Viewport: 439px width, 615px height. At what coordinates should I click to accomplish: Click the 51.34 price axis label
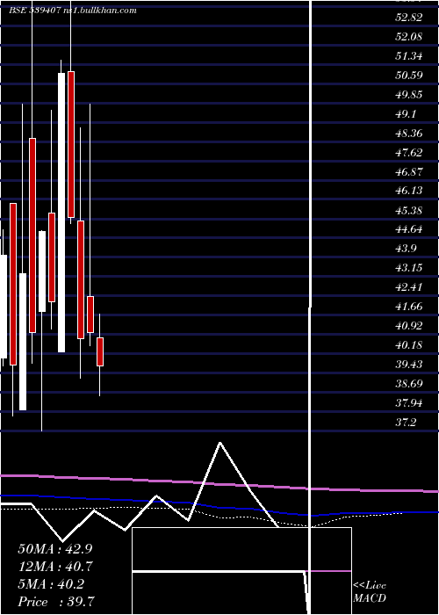pos(409,55)
